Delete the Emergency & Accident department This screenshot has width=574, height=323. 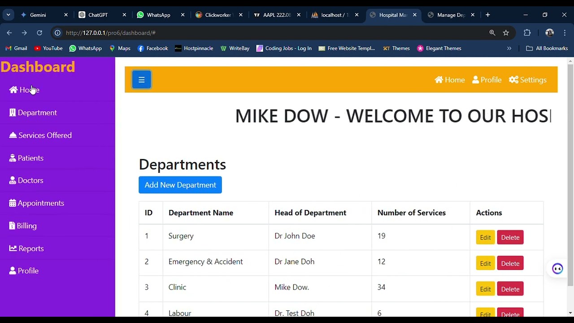(x=510, y=263)
